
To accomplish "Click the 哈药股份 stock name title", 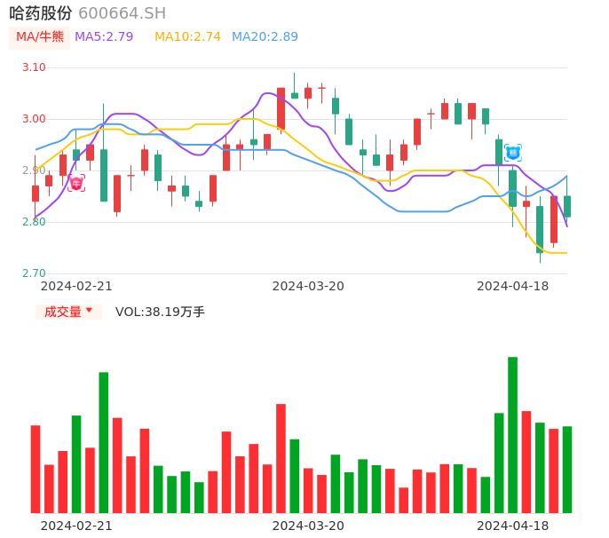I will click(x=40, y=13).
